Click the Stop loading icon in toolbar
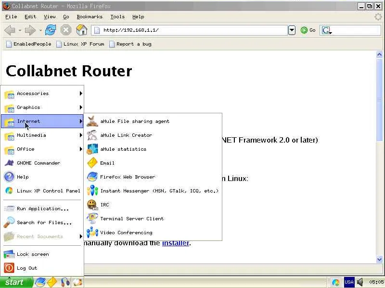The image size is (385, 288). tap(66, 30)
